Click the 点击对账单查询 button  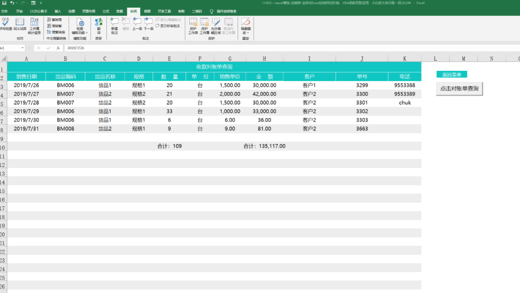pyautogui.click(x=459, y=89)
